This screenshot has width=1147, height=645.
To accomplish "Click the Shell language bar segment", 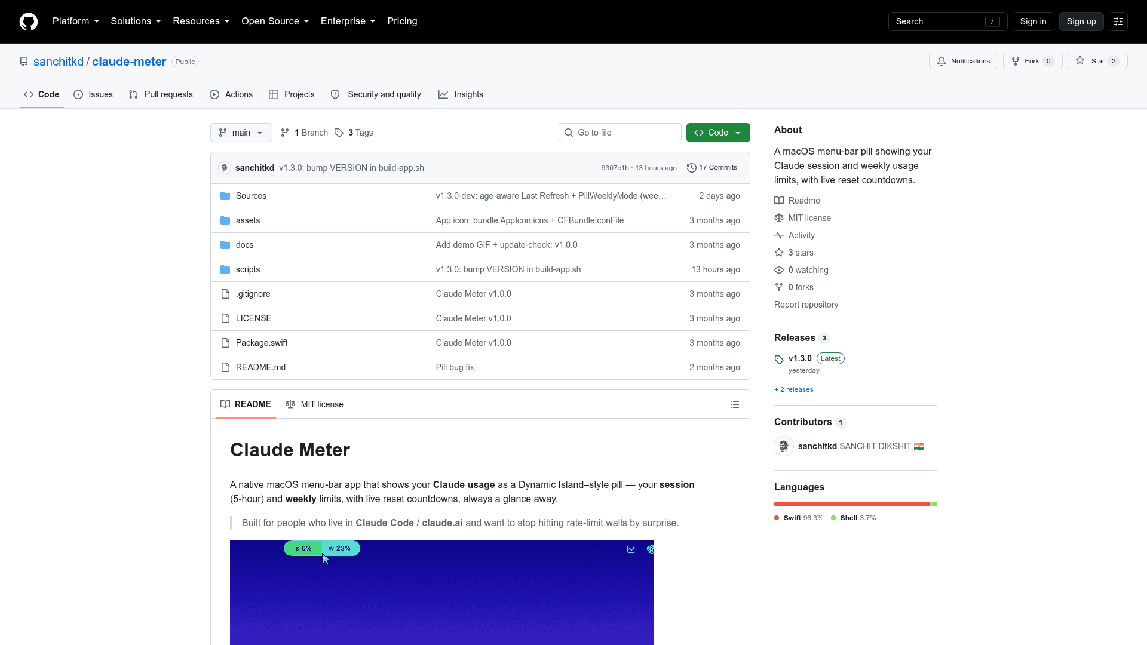I will point(934,504).
